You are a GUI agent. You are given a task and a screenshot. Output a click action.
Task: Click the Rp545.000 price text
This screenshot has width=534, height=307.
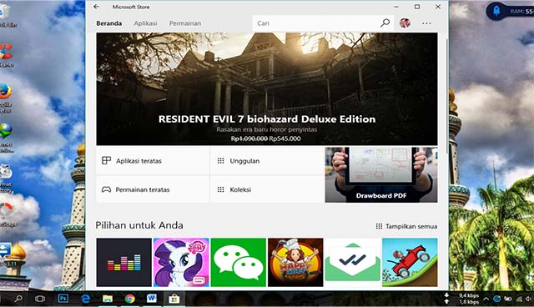(285, 138)
